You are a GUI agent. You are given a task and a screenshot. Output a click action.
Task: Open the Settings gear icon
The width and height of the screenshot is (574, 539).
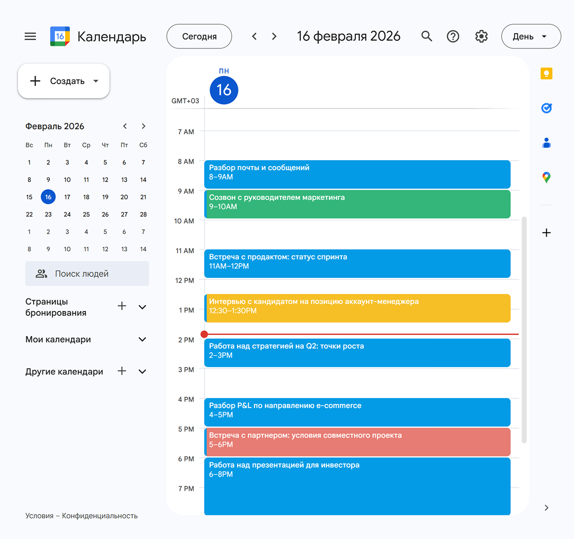(481, 36)
